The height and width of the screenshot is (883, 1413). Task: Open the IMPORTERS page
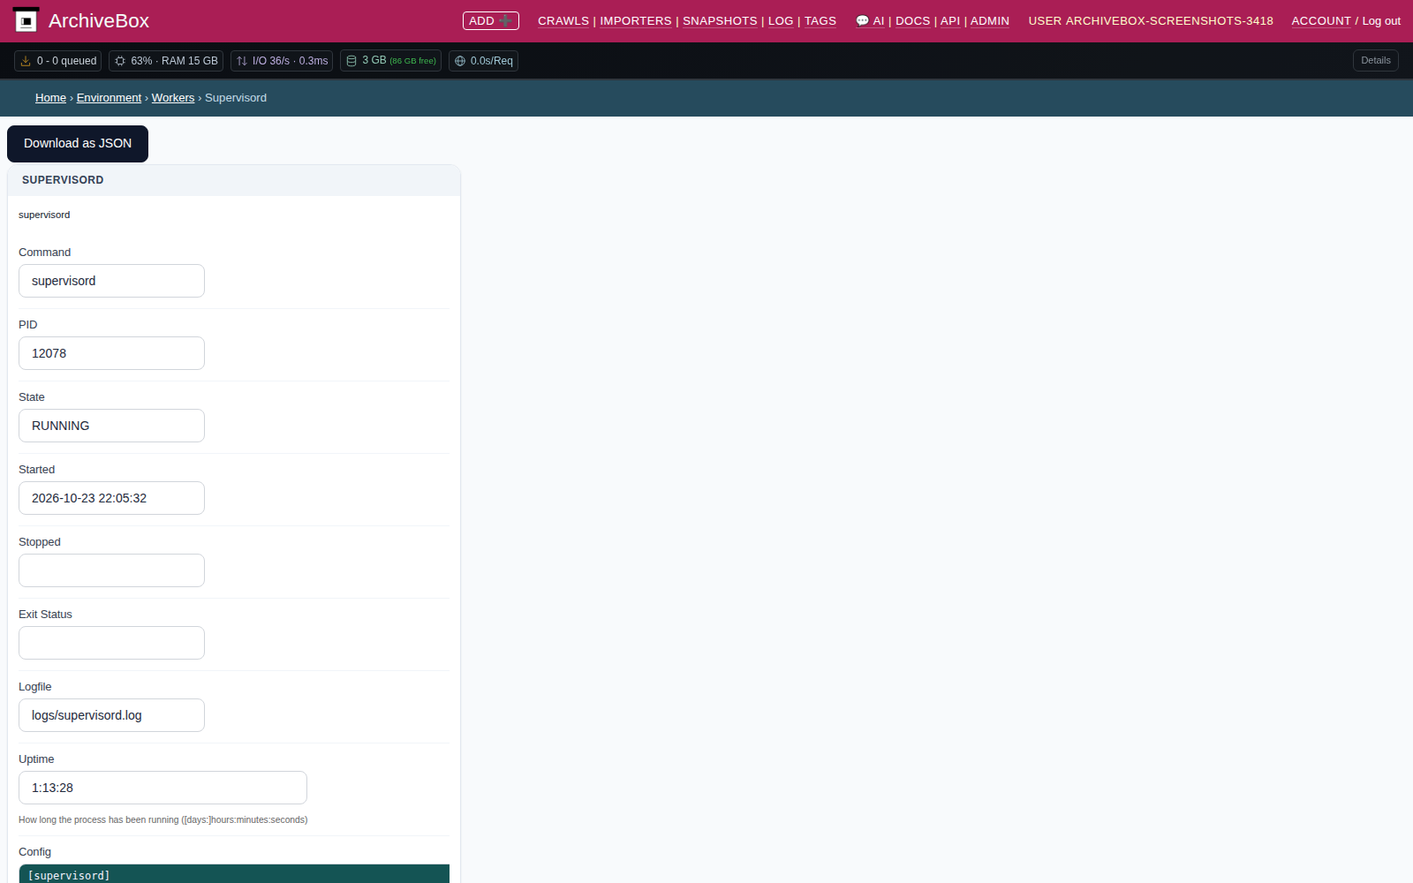pos(636,21)
